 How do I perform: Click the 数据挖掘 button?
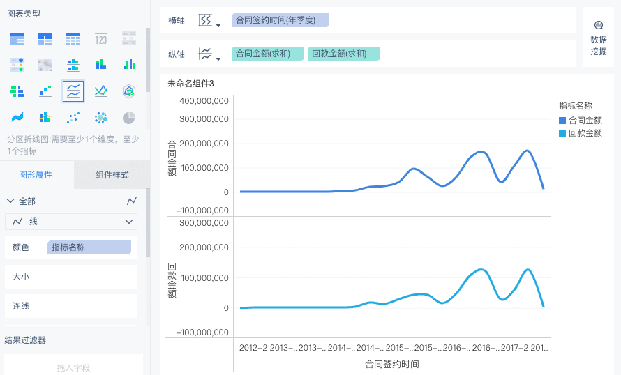point(598,38)
